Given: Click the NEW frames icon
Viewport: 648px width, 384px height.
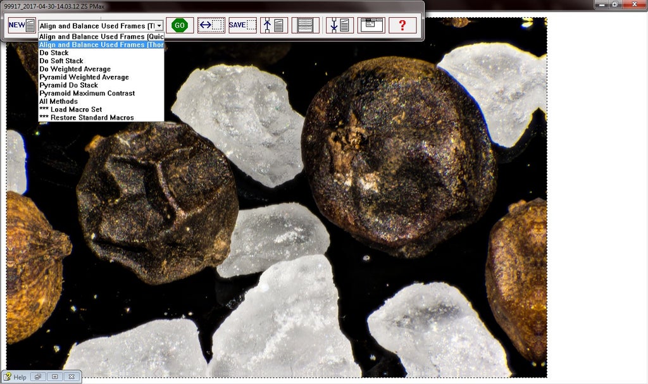Looking at the screenshot, I should 22,25.
